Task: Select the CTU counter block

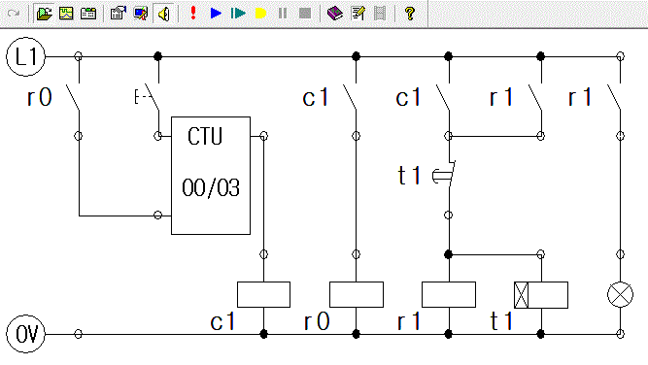Action: (x=211, y=176)
